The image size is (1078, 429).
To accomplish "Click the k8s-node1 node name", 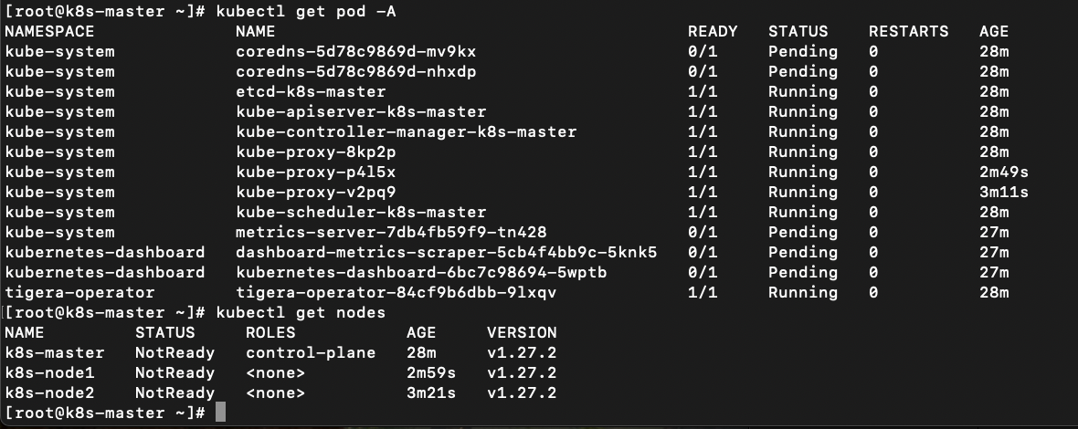I will coord(49,372).
